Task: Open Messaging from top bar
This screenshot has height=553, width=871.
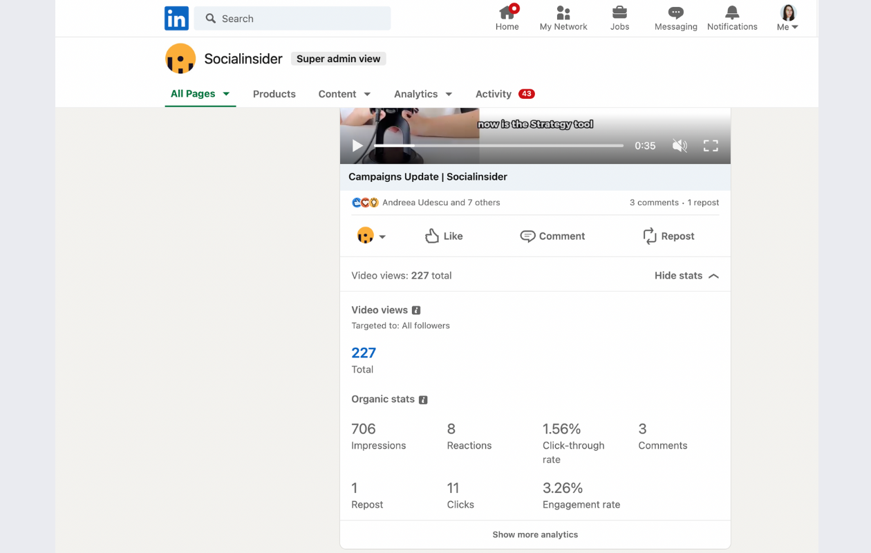Action: tap(676, 18)
